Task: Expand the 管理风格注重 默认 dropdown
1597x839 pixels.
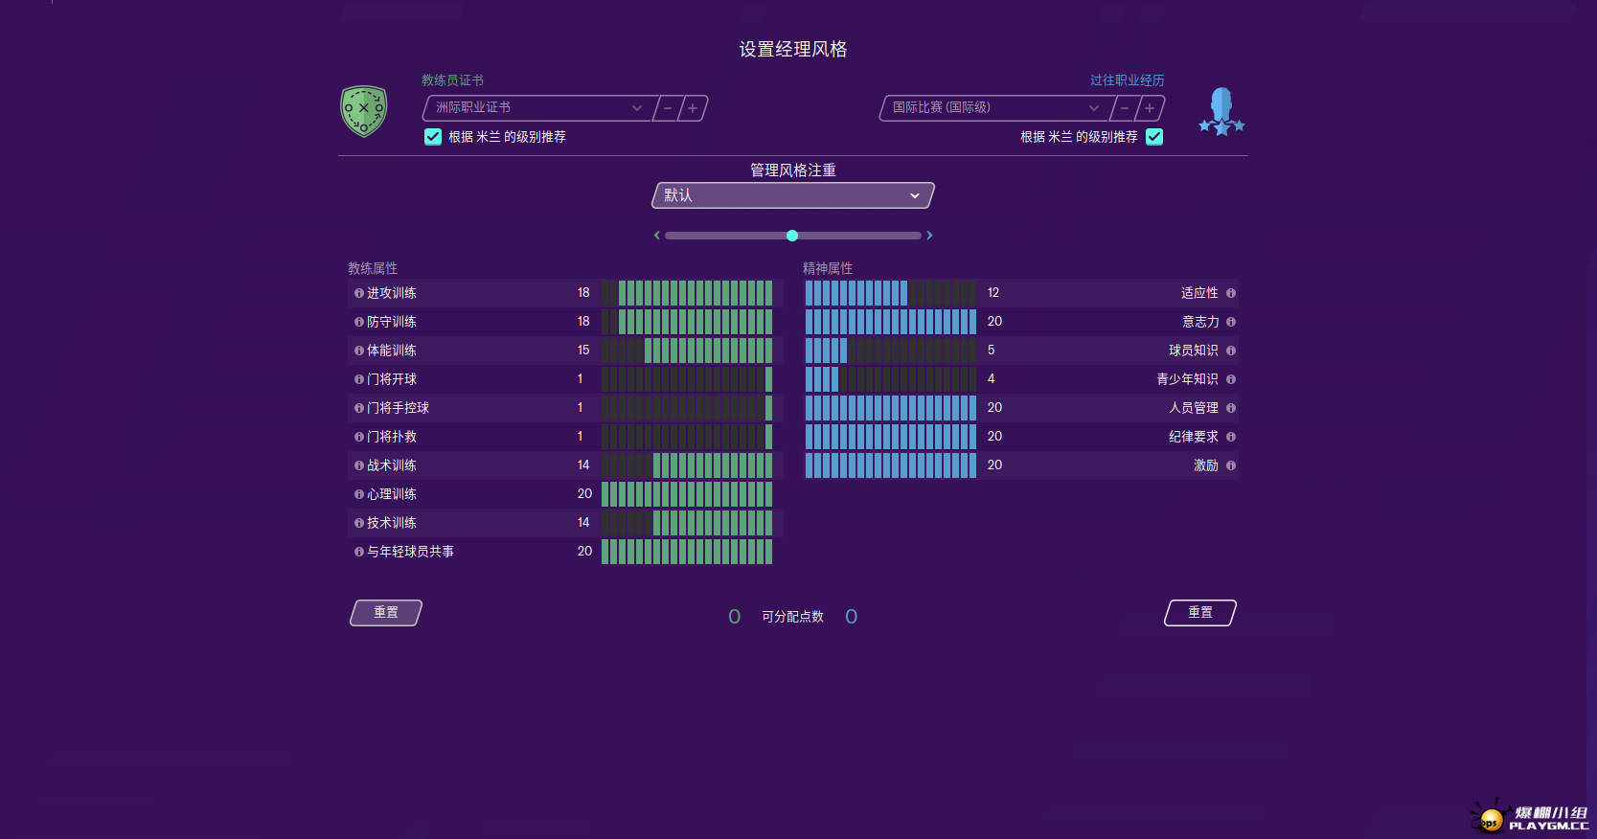Action: 792,195
